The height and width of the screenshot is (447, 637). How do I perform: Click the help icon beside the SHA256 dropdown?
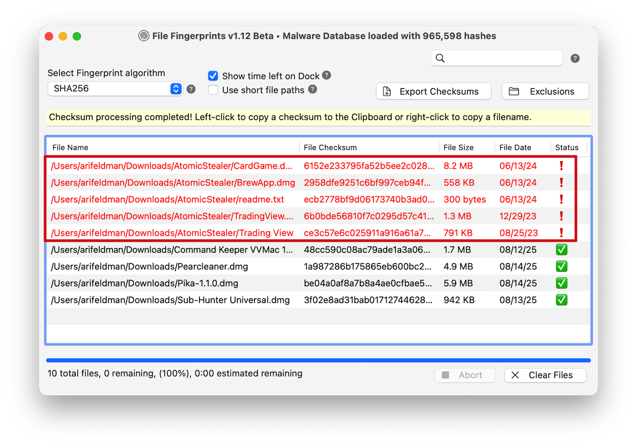pos(191,89)
